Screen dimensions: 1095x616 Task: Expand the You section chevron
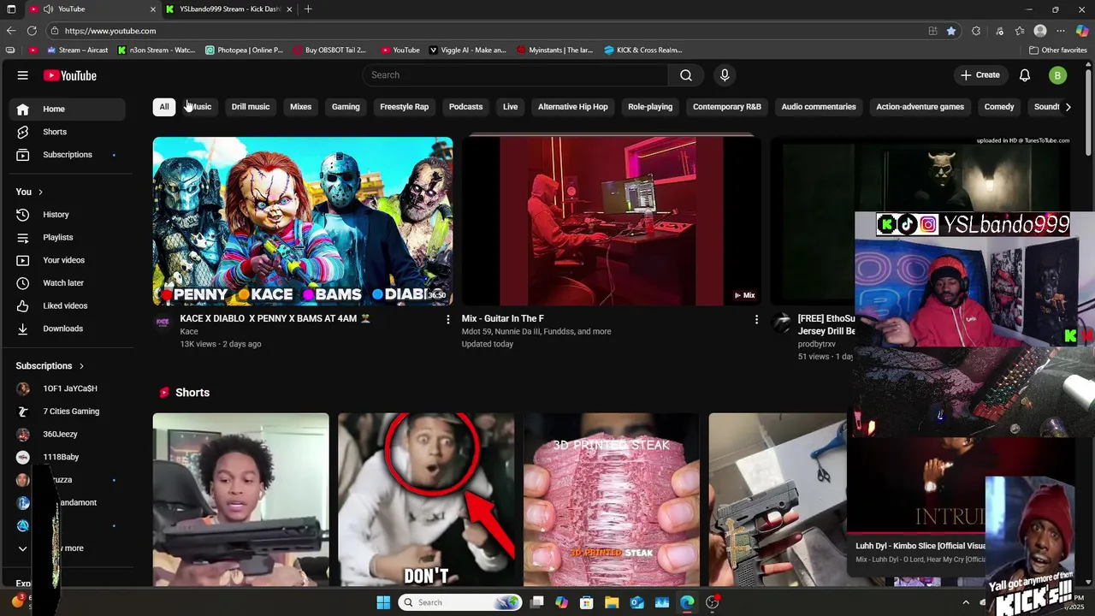[40, 192]
